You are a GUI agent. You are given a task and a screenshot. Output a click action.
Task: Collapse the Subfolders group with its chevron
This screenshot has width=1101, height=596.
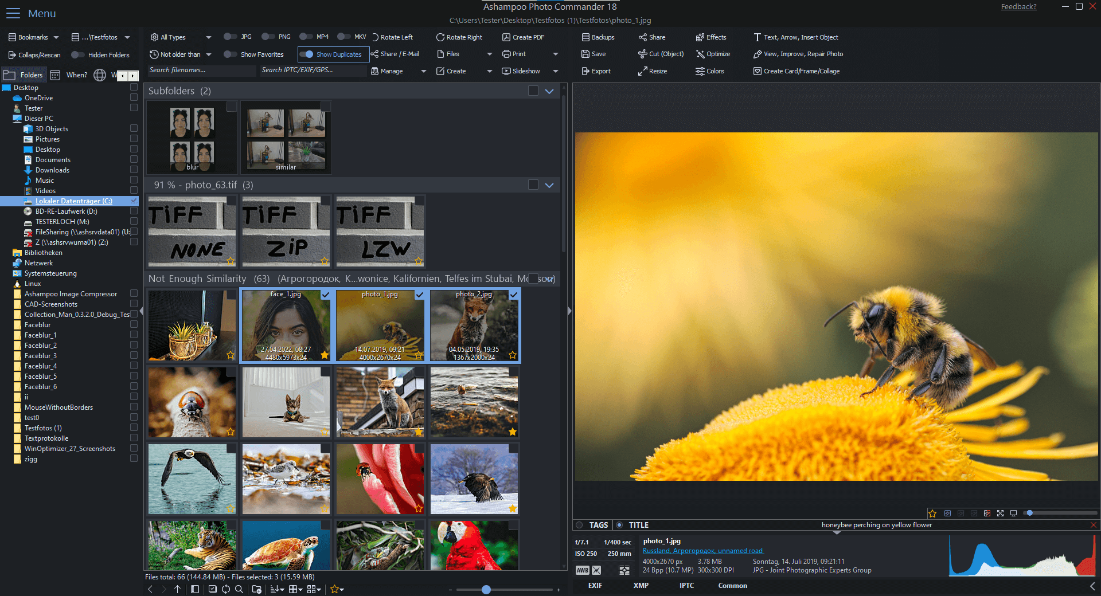pos(549,91)
